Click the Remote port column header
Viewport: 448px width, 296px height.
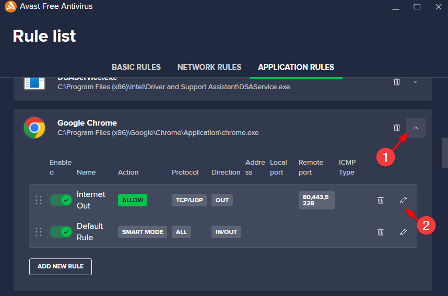click(311, 167)
